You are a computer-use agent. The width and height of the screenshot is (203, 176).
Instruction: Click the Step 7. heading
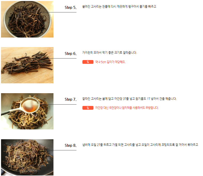(71, 99)
